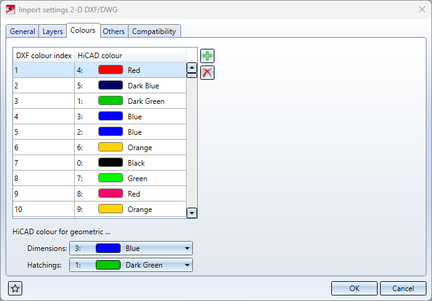Select DXF colour index cell 6
The width and height of the screenshot is (432, 301).
pos(43,147)
